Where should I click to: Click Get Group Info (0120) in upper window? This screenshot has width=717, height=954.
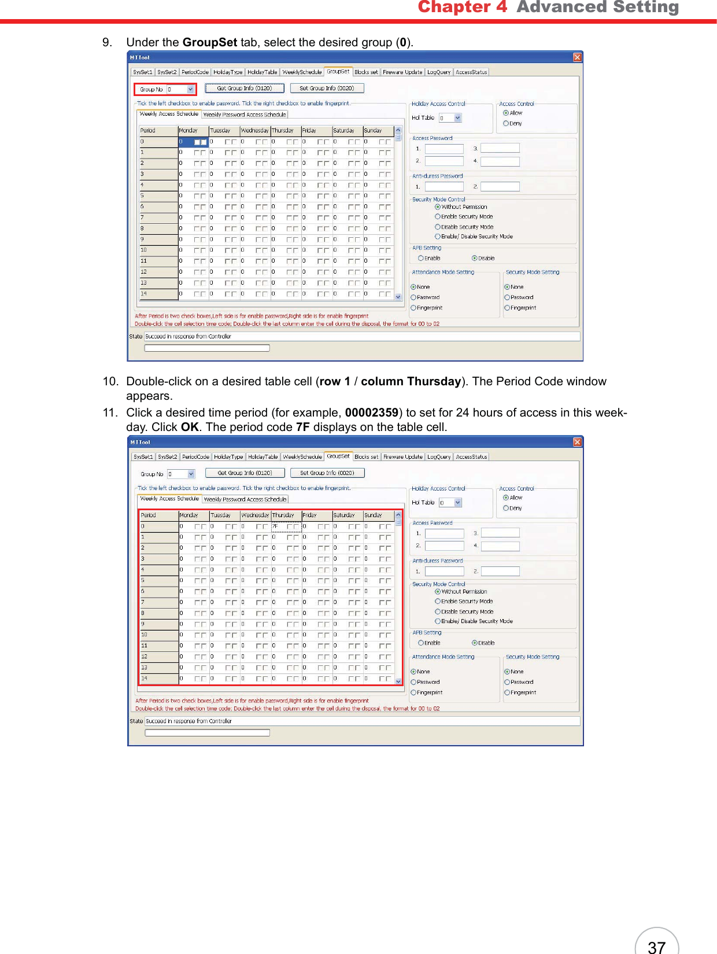[x=245, y=89]
